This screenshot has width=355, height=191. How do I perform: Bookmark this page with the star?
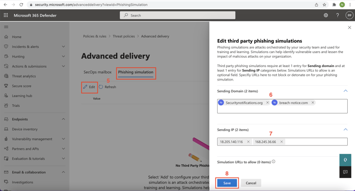pos(324,5)
